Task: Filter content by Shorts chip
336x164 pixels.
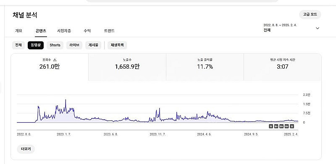Action: [55, 45]
